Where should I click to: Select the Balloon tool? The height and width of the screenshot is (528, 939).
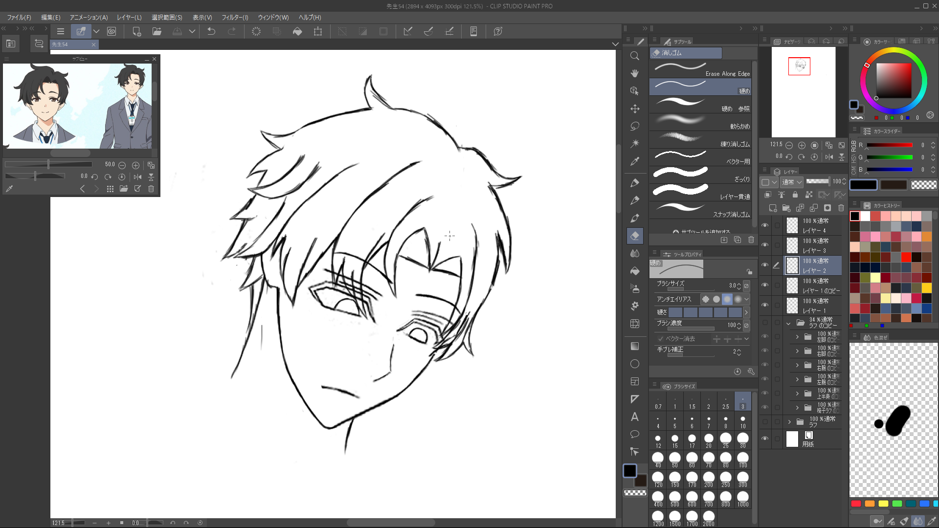point(635,434)
